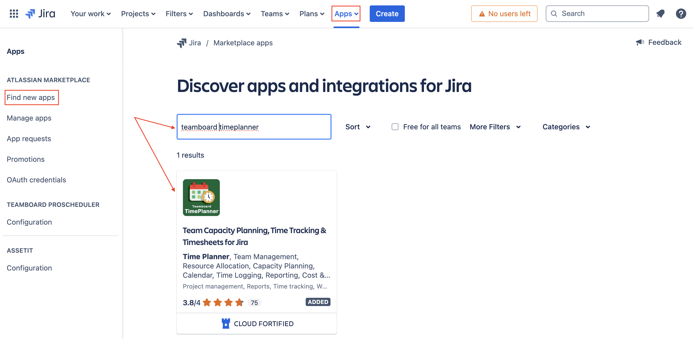Click the Feedback button
Image resolution: width=694 pixels, height=339 pixels.
click(x=658, y=42)
